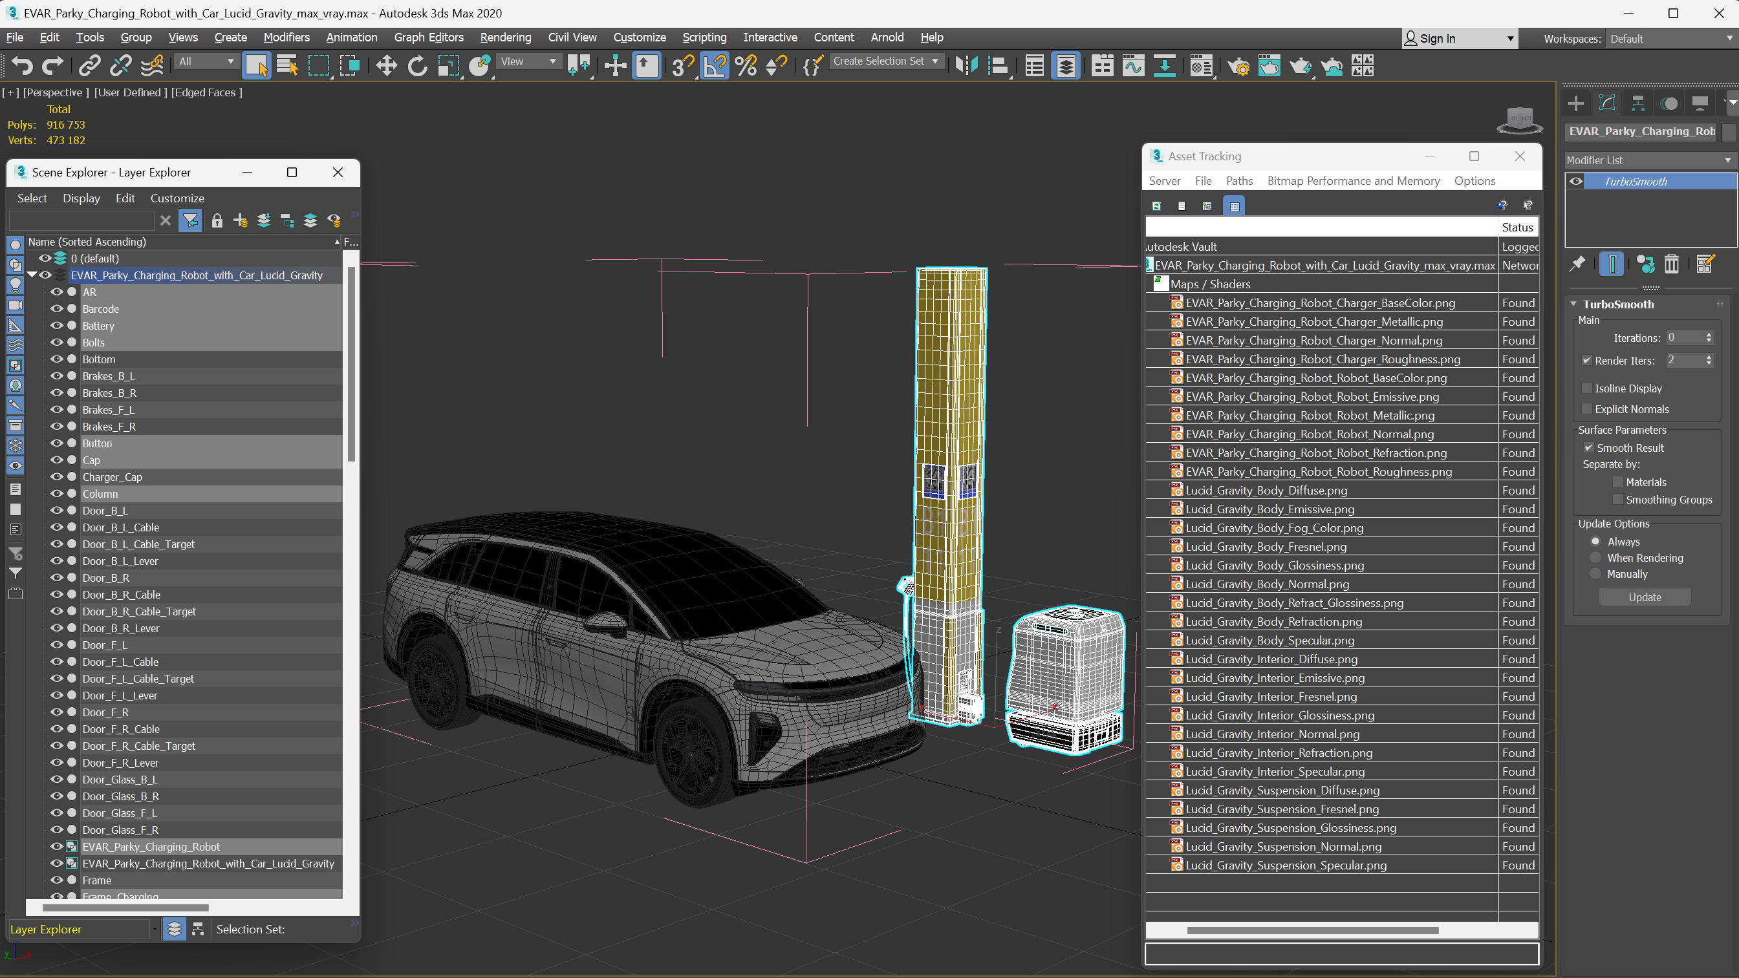Toggle Show End Result in modifier stack
This screenshot has width=1739, height=978.
(1612, 264)
